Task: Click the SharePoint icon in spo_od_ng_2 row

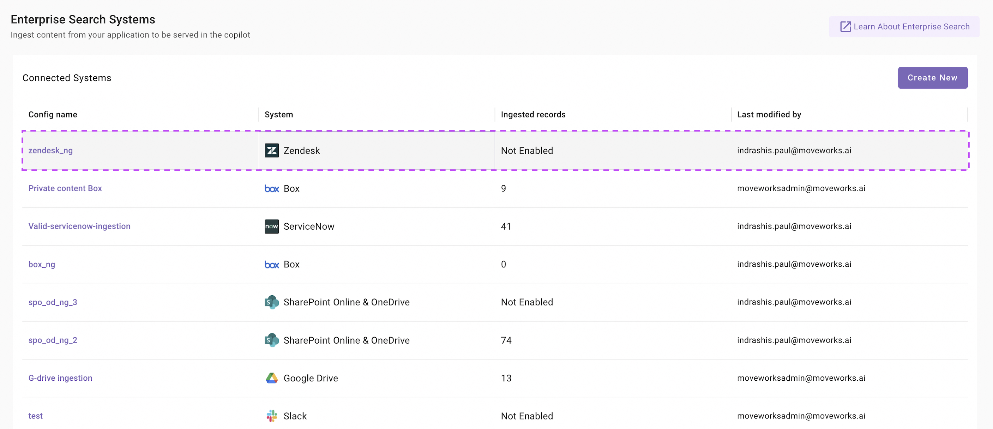Action: coord(271,340)
